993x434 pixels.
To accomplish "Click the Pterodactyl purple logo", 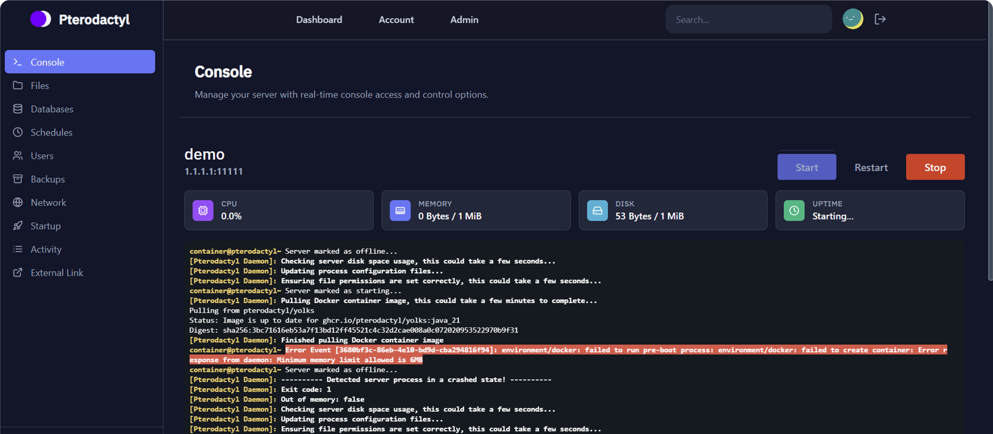I will point(40,19).
